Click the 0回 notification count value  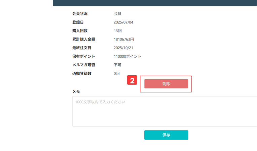tap(117, 73)
